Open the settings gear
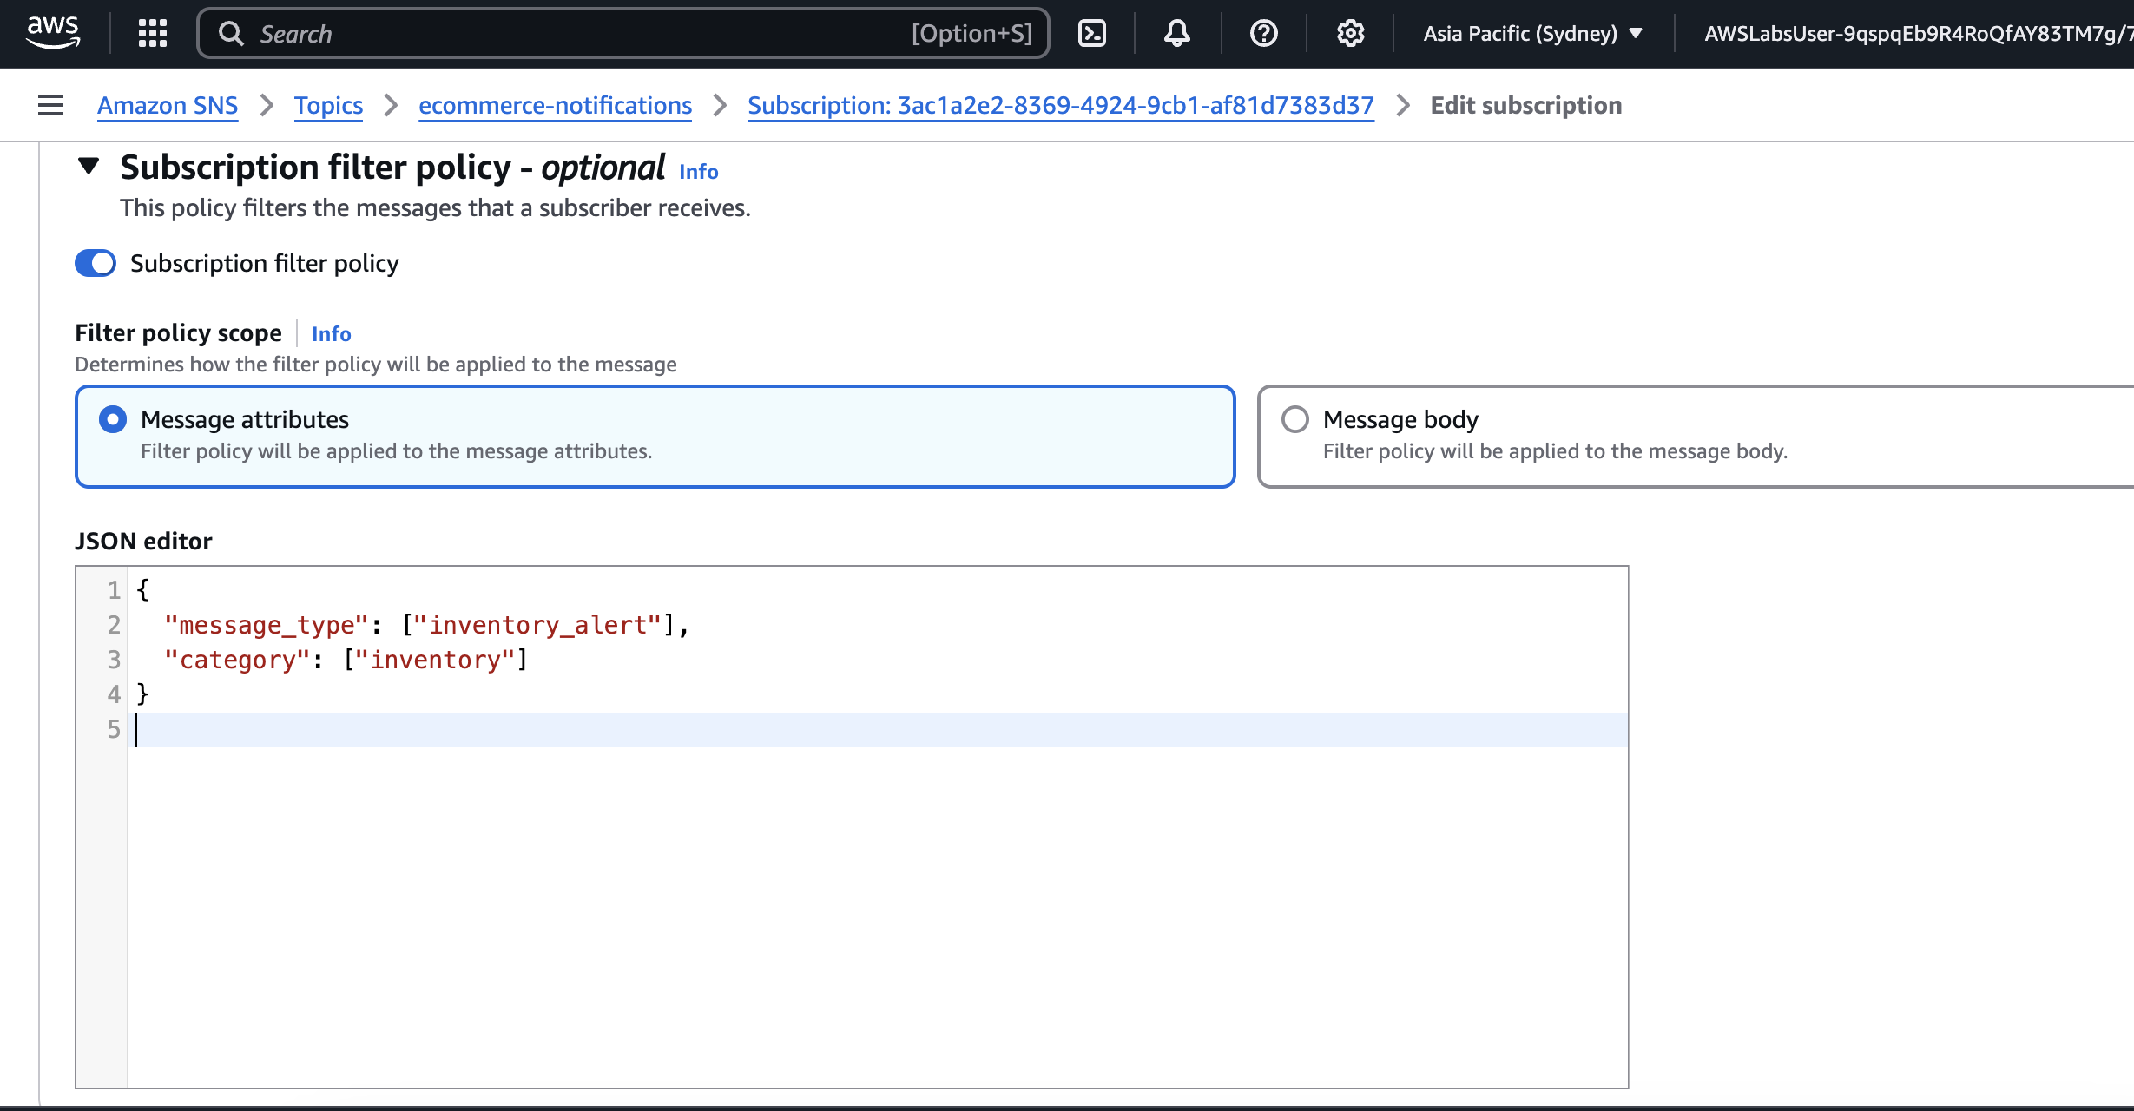2134x1111 pixels. pyautogui.click(x=1350, y=33)
